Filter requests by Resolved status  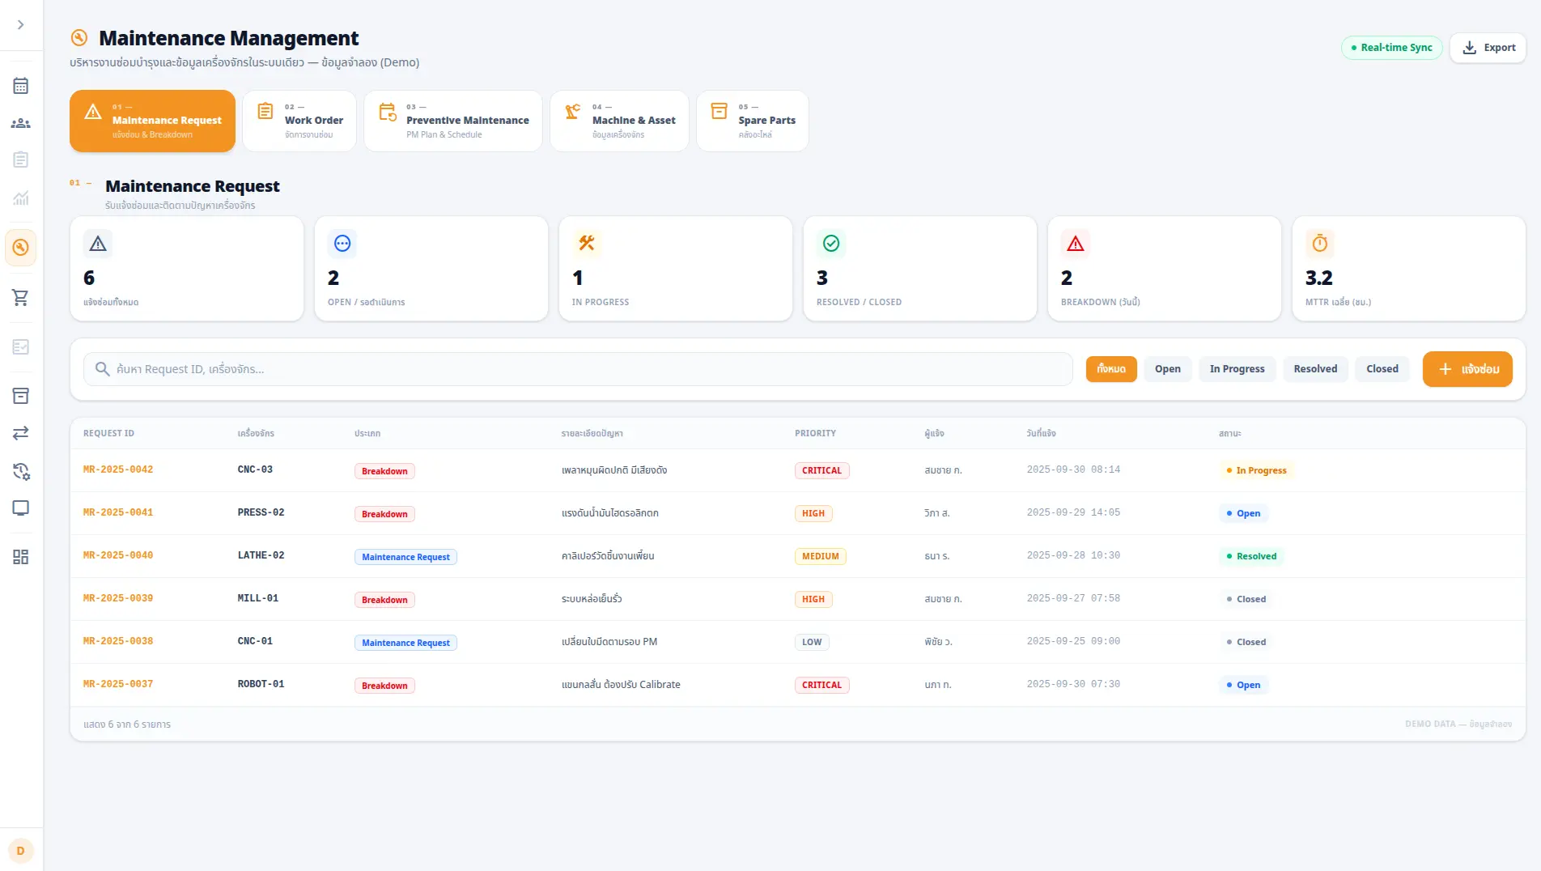[1315, 369]
